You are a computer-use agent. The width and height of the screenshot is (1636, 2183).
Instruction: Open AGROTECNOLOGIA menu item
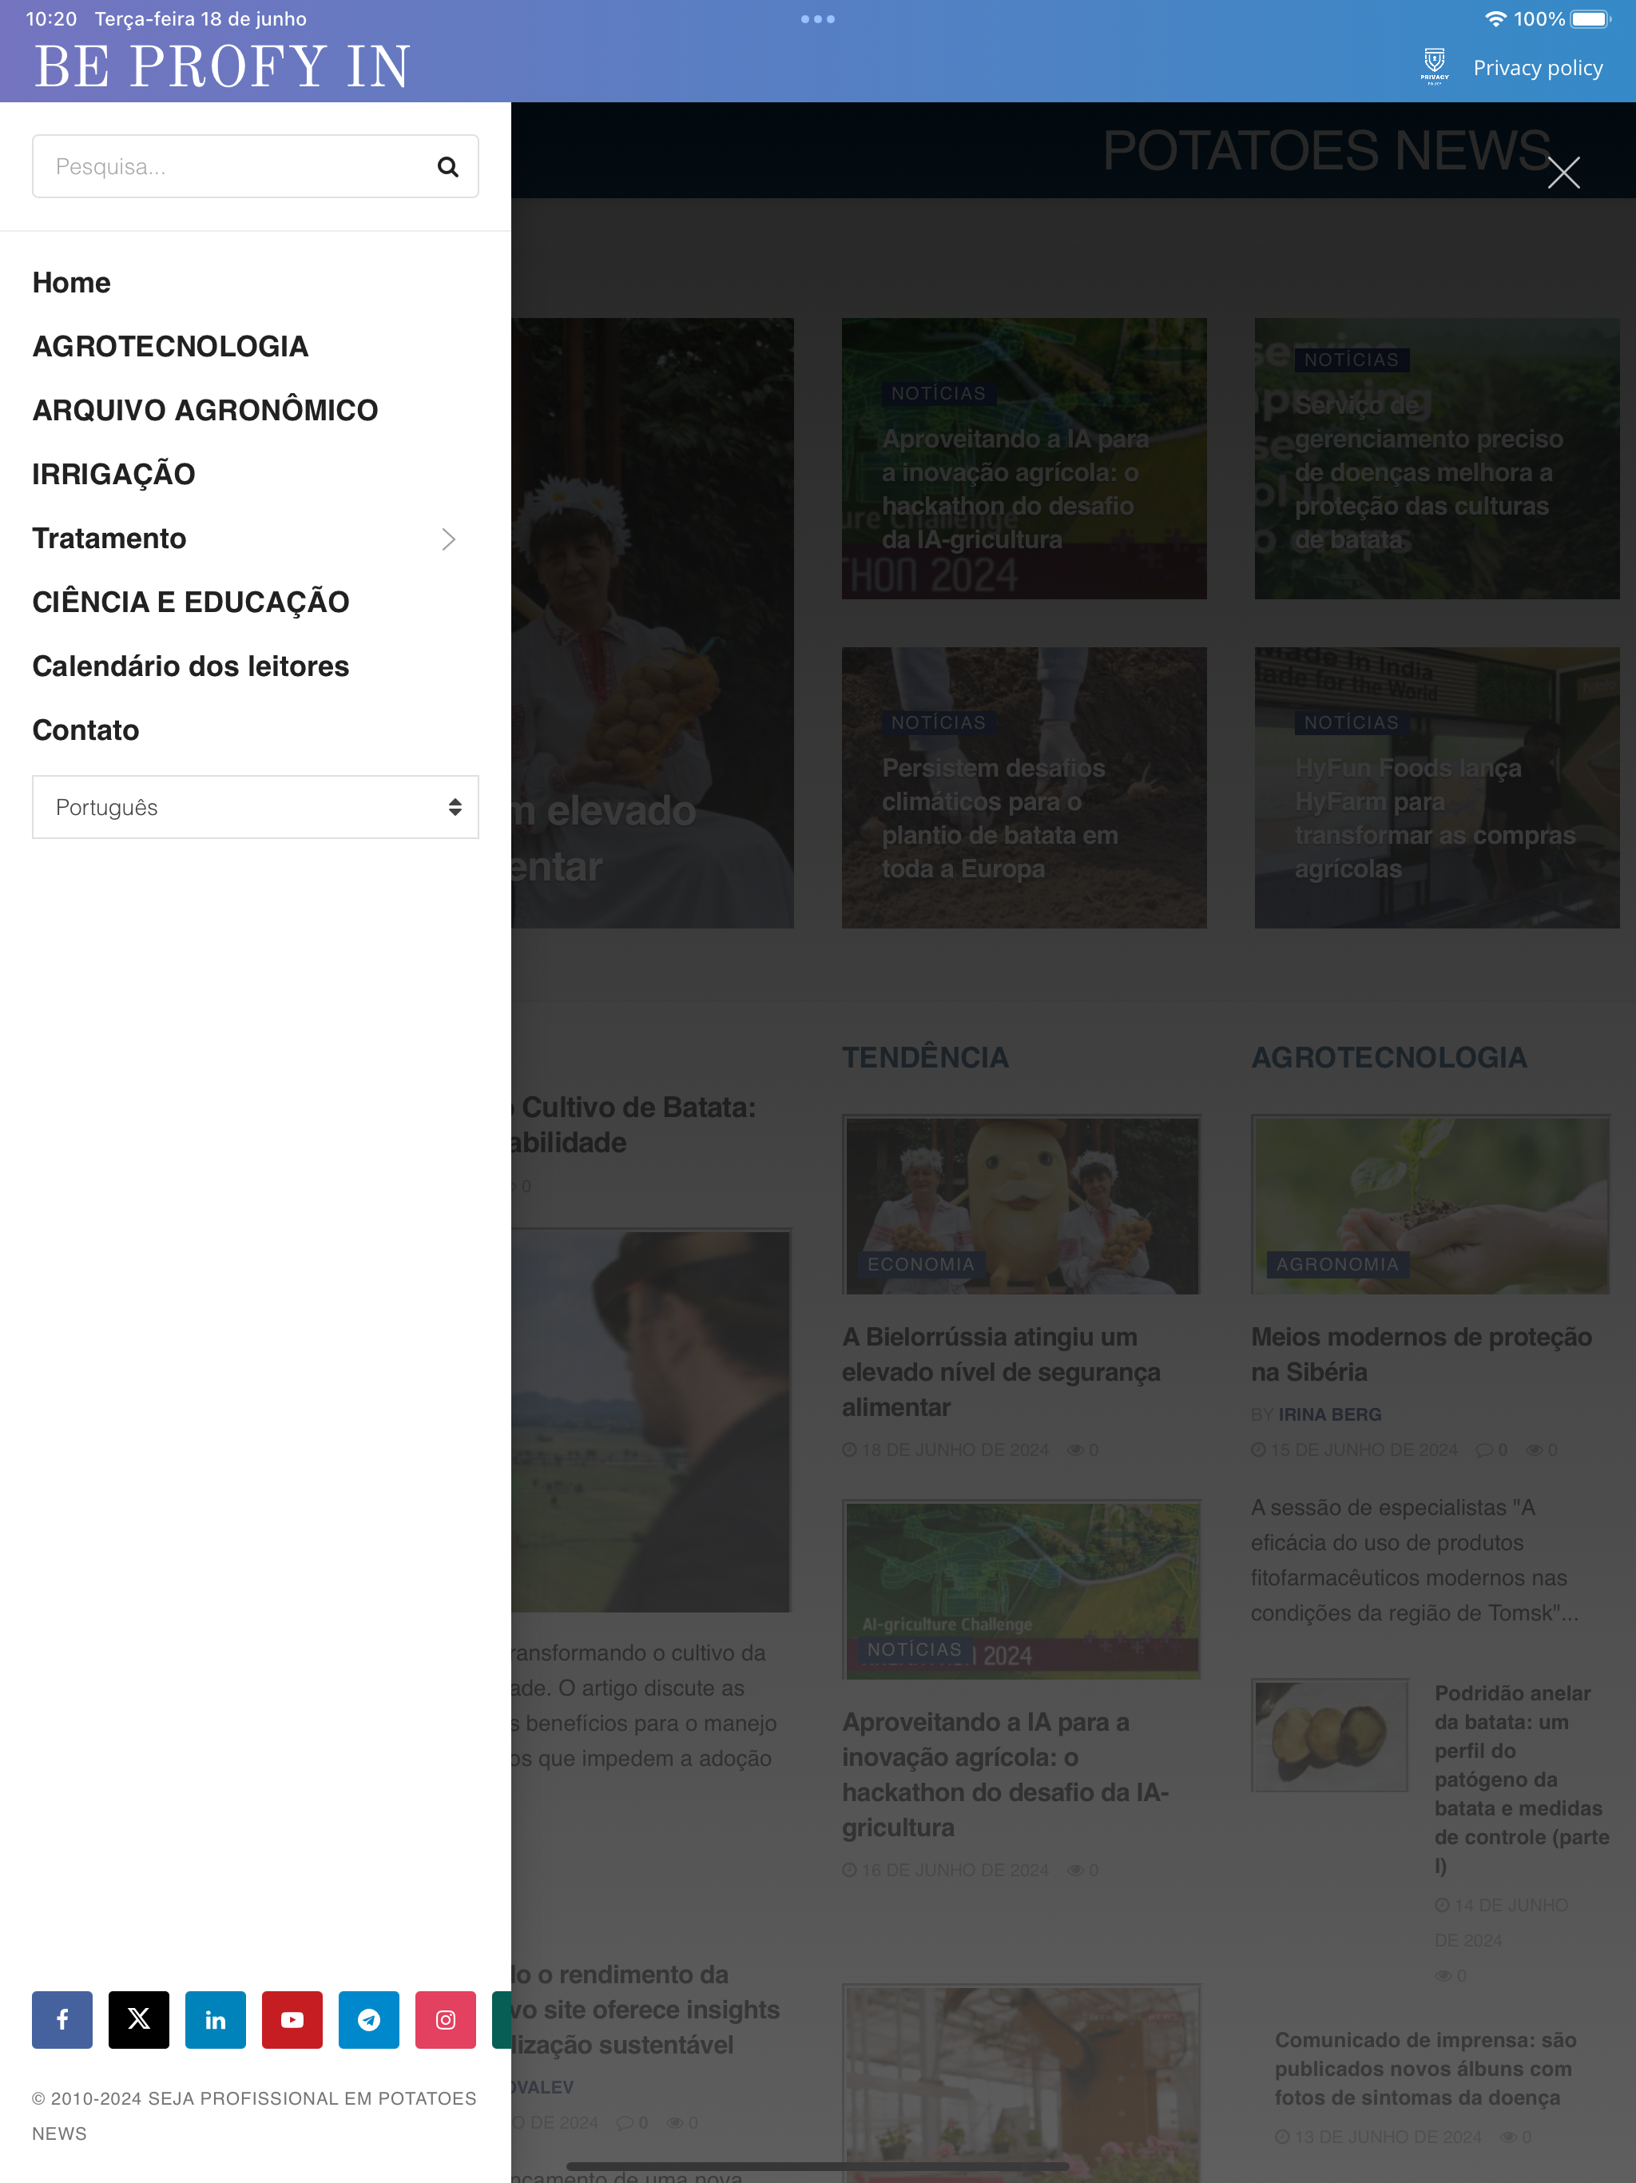[171, 347]
